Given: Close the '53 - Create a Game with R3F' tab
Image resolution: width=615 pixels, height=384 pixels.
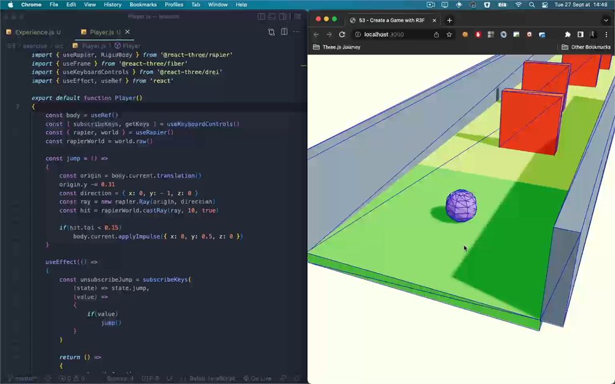Looking at the screenshot, I should 434,20.
